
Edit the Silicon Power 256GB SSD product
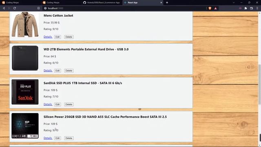coord(58,138)
